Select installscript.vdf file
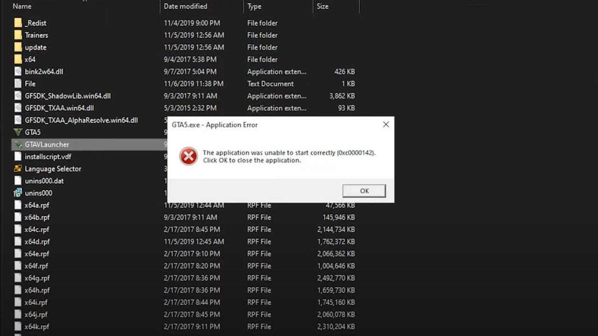The width and height of the screenshot is (598, 336). coord(48,157)
